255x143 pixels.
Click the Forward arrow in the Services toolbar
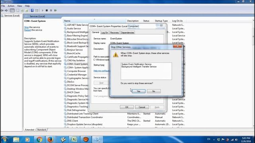(x=6, y=11)
